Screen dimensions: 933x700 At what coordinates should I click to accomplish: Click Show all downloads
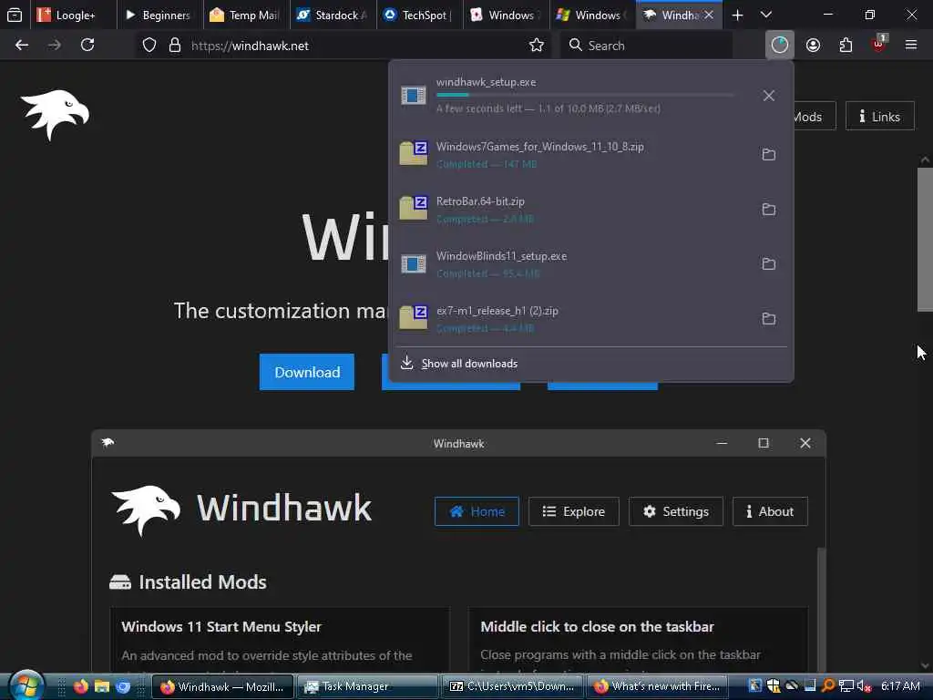click(469, 364)
